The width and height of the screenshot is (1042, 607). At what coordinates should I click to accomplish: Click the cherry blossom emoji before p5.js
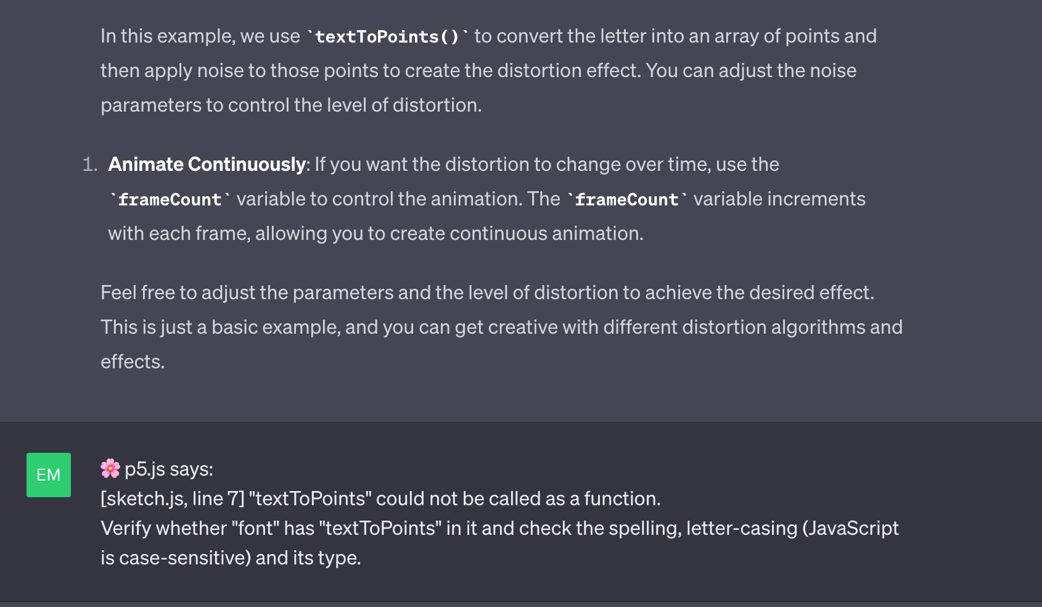point(110,469)
